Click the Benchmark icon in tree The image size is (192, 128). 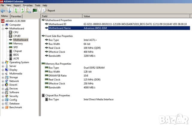pos(7,107)
